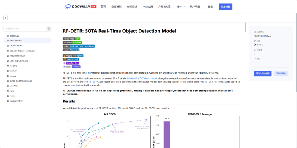The height and width of the screenshot is (148, 297).
Task: Open 产品&方案 nav item
Action: tap(164, 7)
